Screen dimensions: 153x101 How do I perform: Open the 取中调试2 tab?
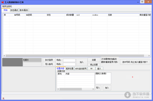[x=24, y=10]
